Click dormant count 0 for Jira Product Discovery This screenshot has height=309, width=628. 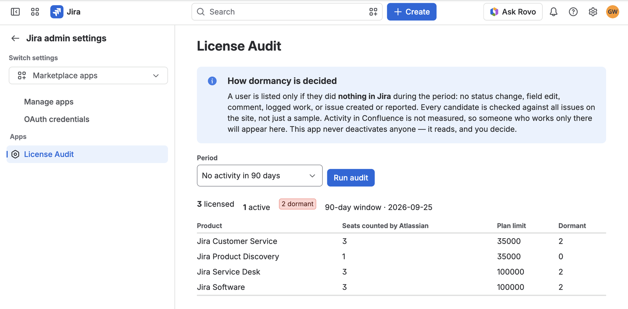(561, 257)
